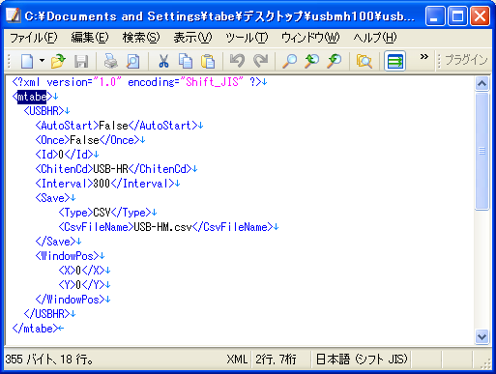Click the 355 バイト、18 行 status text
This screenshot has width=496, height=374.
pos(49,360)
